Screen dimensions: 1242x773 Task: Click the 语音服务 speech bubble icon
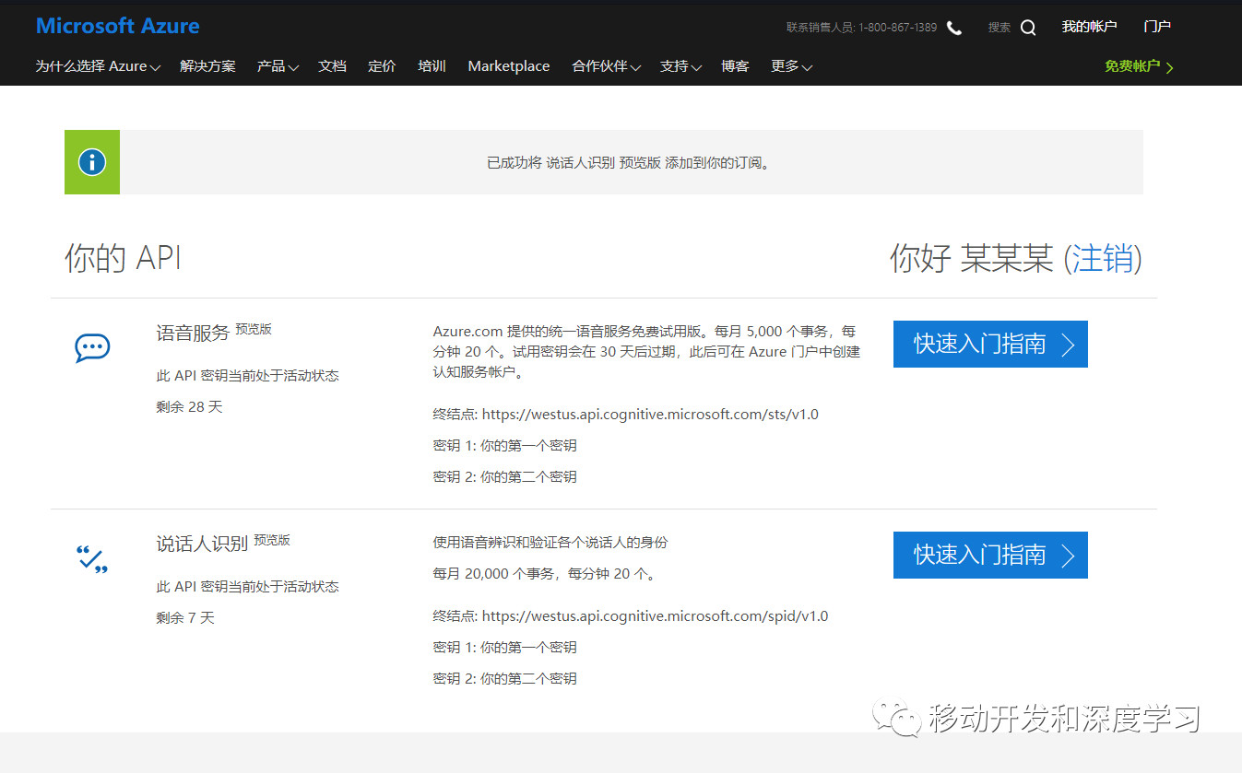92,347
